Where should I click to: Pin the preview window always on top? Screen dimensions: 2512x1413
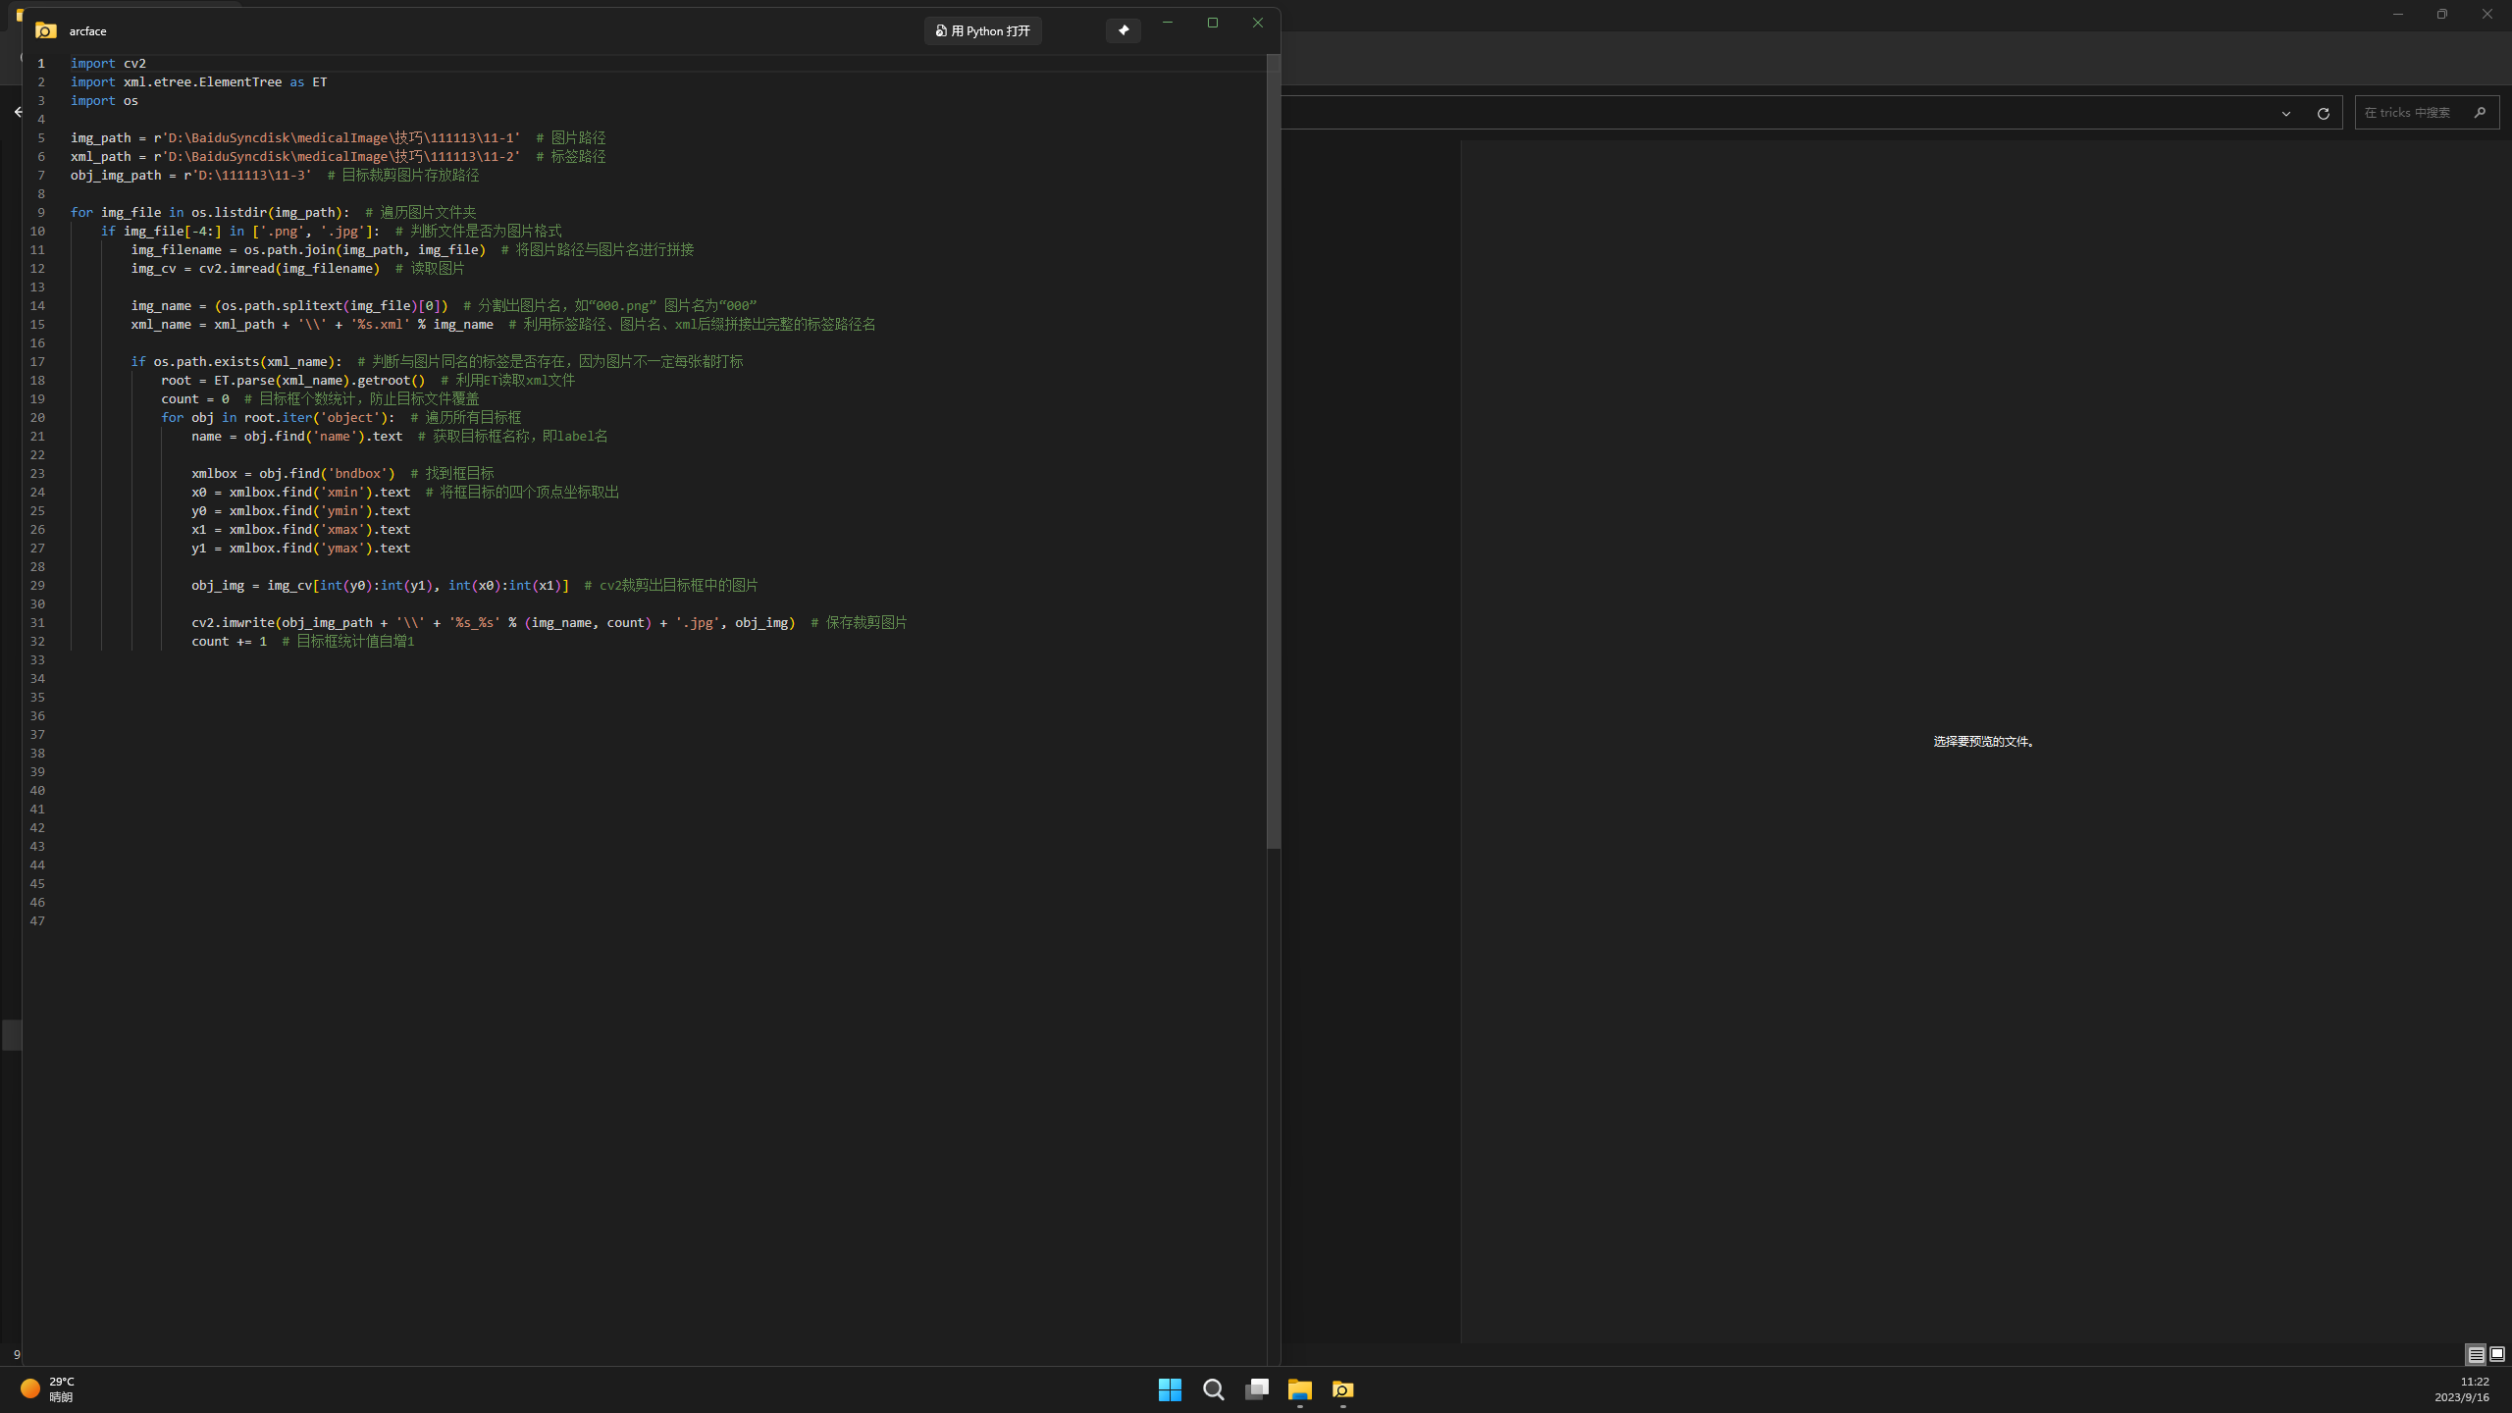click(x=1123, y=30)
